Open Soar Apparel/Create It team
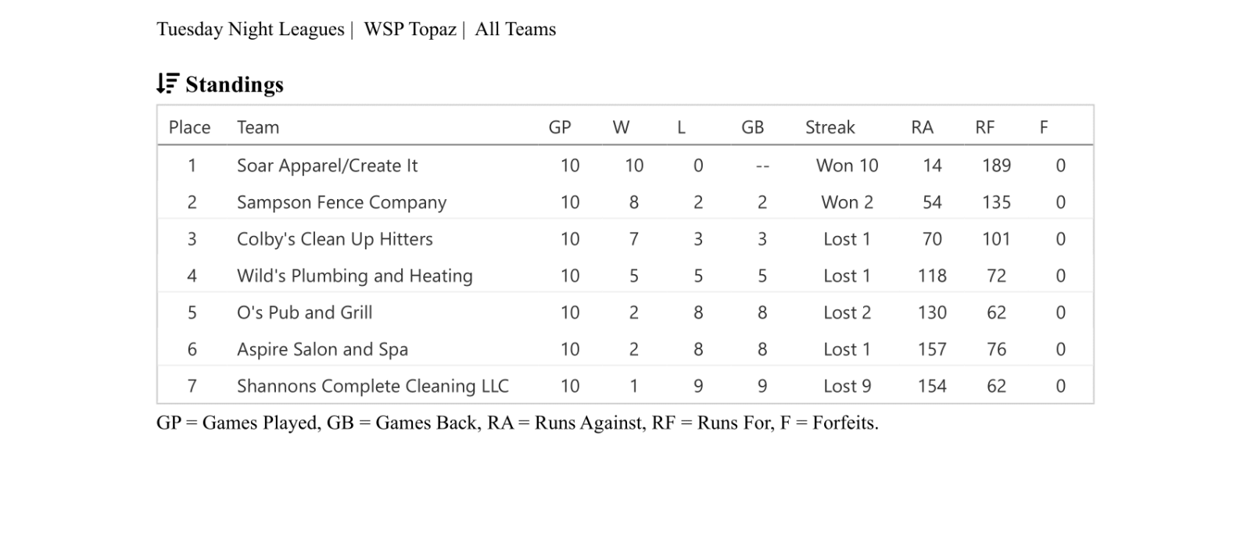The width and height of the screenshot is (1251, 560). [327, 166]
